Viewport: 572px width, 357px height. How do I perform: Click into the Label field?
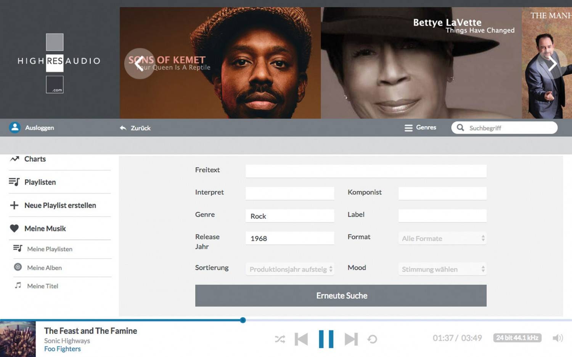(x=442, y=216)
